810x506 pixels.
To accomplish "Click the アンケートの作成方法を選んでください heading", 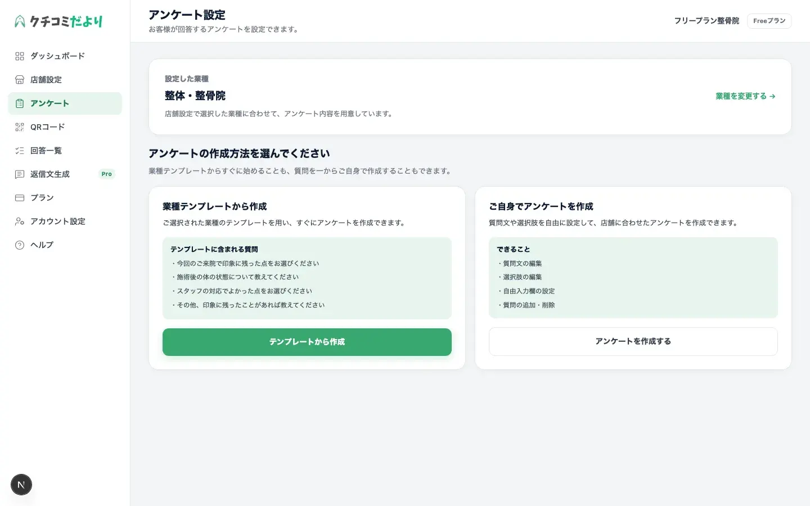I will tap(239, 153).
